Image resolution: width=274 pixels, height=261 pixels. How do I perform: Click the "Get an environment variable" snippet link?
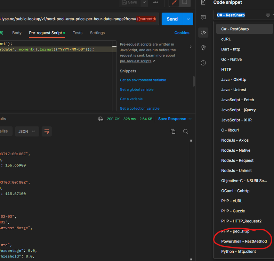tap(143, 80)
